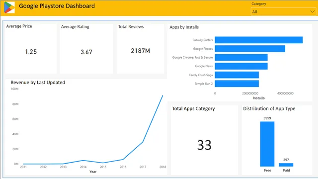Click the Candy Crush Saga axis label

pos(201,75)
